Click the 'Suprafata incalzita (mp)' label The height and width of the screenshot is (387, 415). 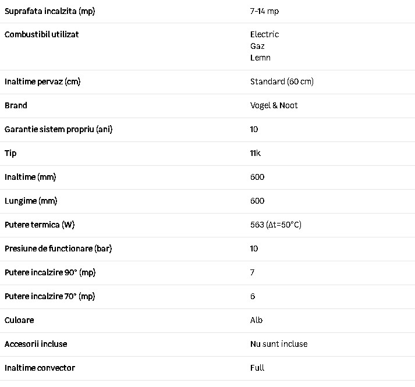click(x=48, y=11)
